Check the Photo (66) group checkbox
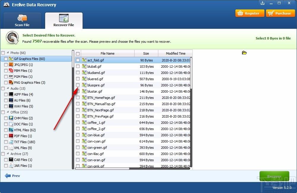 coord(3,53)
